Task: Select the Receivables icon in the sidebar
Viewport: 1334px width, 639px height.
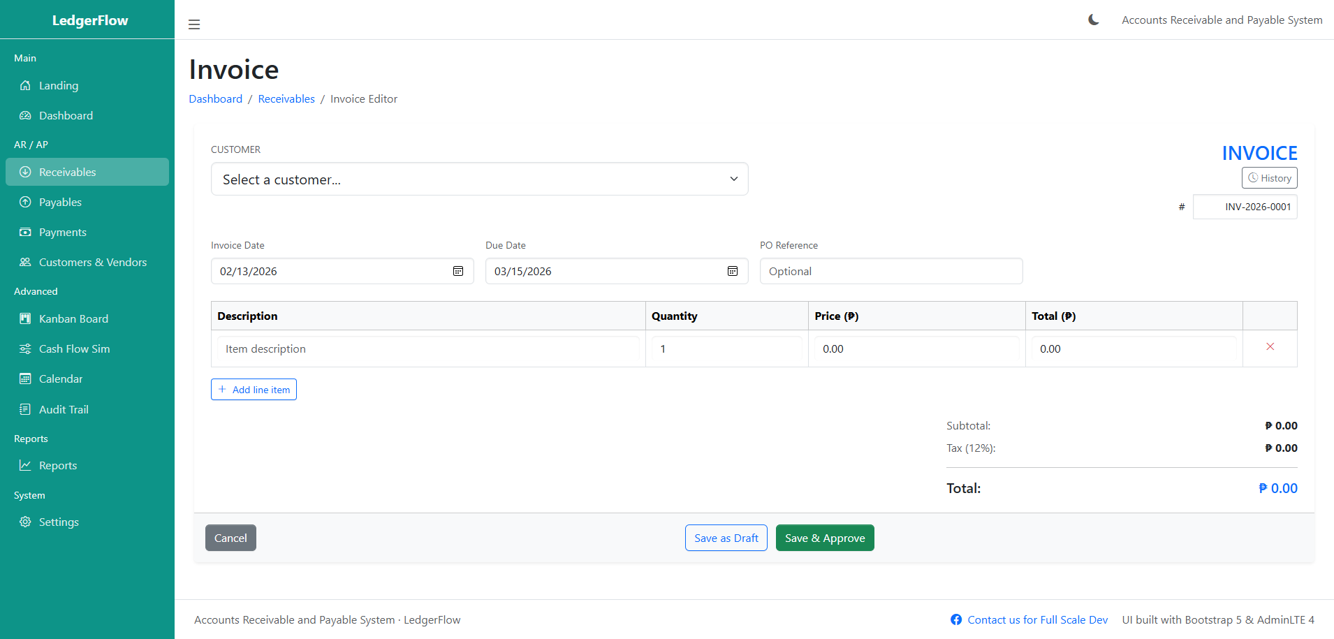Action: pos(25,172)
